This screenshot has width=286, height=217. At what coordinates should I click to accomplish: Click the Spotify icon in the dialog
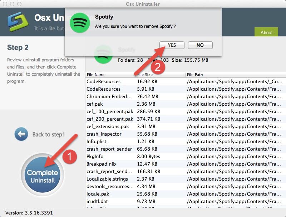point(80,23)
